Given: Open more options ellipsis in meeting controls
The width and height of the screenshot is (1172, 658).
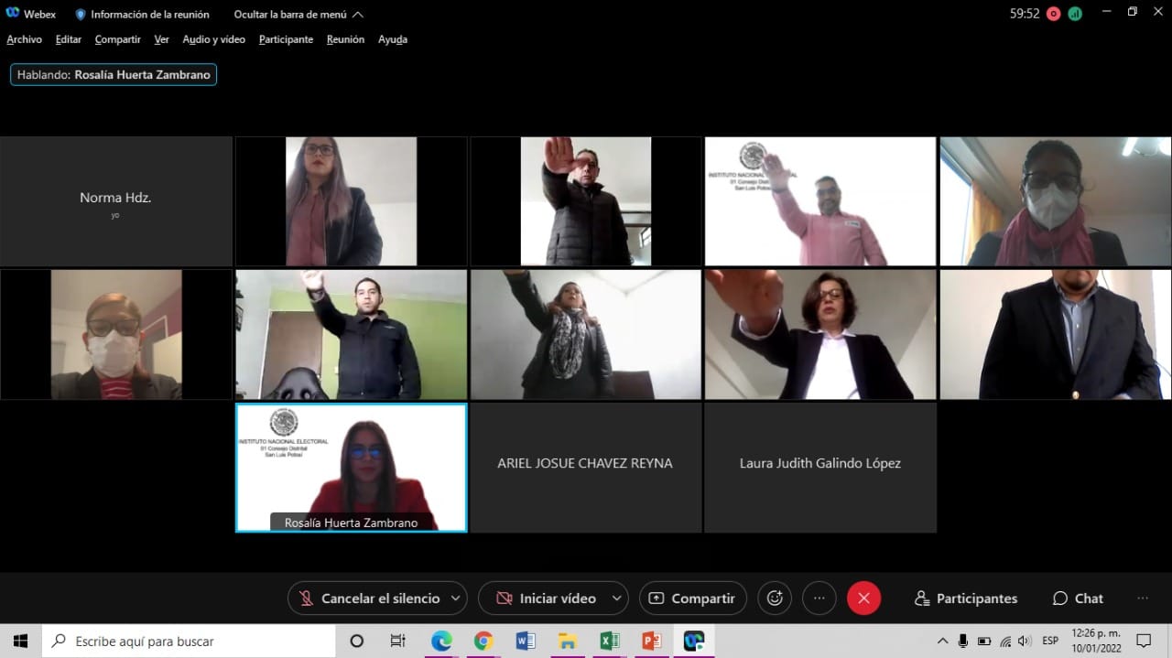Looking at the screenshot, I should [819, 599].
